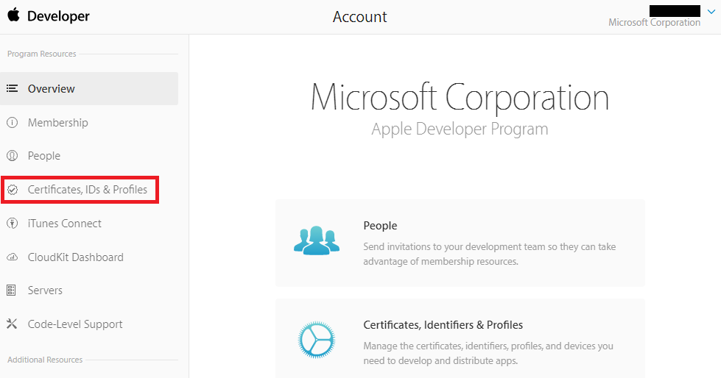The height and width of the screenshot is (378, 721).
Task: Click the People person icon in sidebar
Action: (13, 156)
